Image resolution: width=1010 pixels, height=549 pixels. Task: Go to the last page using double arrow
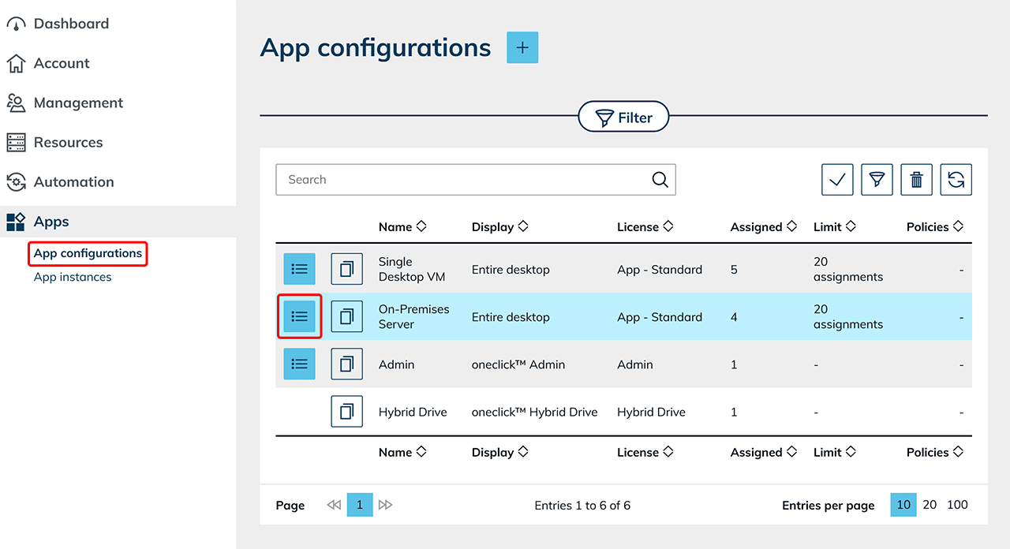click(385, 505)
